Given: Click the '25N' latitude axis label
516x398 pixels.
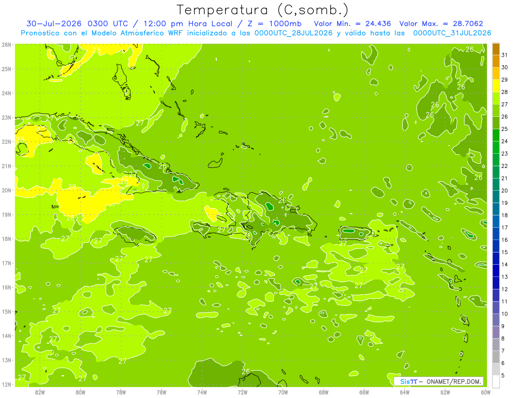Looking at the screenshot, I should tap(6, 69).
